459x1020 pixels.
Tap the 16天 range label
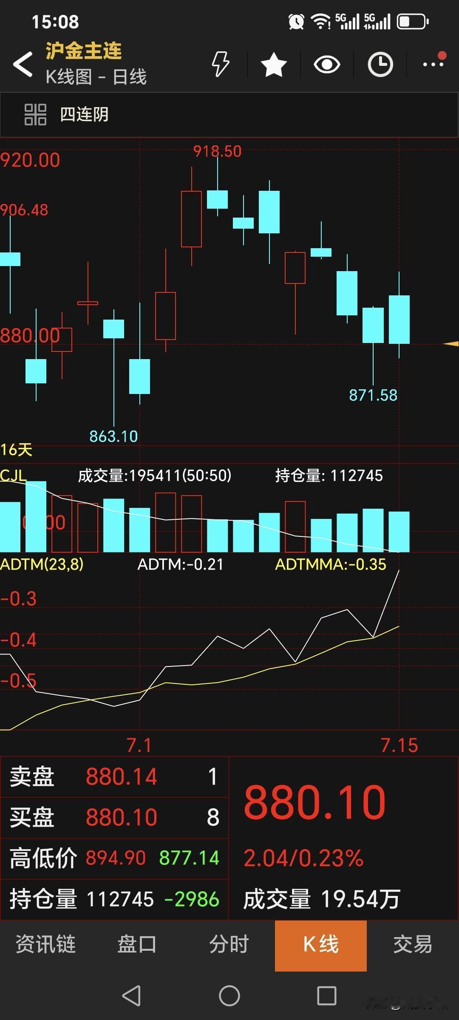16,450
